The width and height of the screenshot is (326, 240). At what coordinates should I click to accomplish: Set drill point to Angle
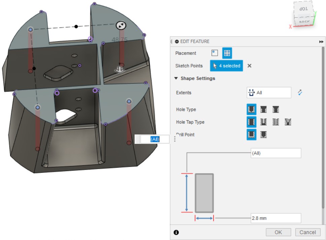click(x=263, y=135)
